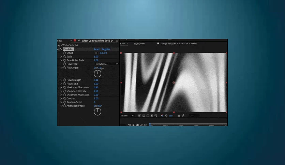Toggle mask and shape path visibility icon
This screenshot has width=285, height=165.
pyautogui.click(x=148, y=116)
